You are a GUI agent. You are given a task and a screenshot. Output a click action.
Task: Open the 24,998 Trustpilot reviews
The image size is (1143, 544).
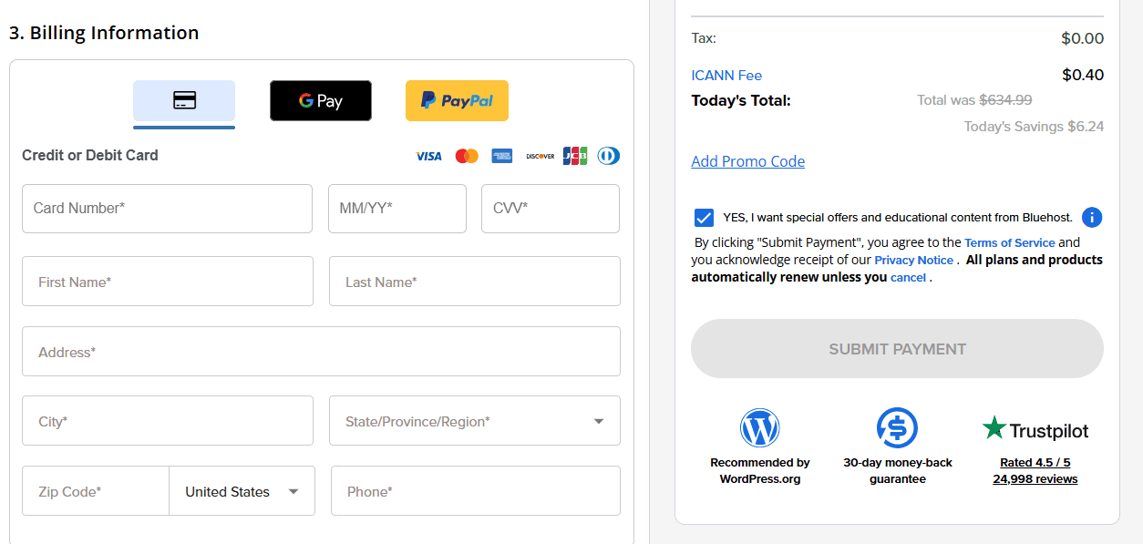(1035, 477)
